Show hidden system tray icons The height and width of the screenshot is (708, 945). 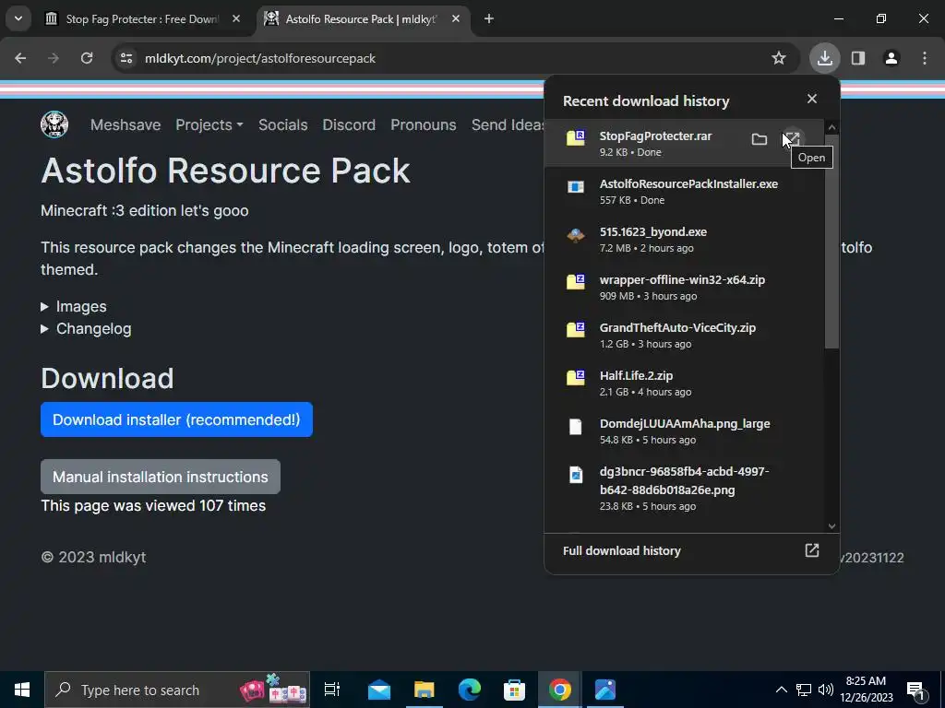coord(781,690)
